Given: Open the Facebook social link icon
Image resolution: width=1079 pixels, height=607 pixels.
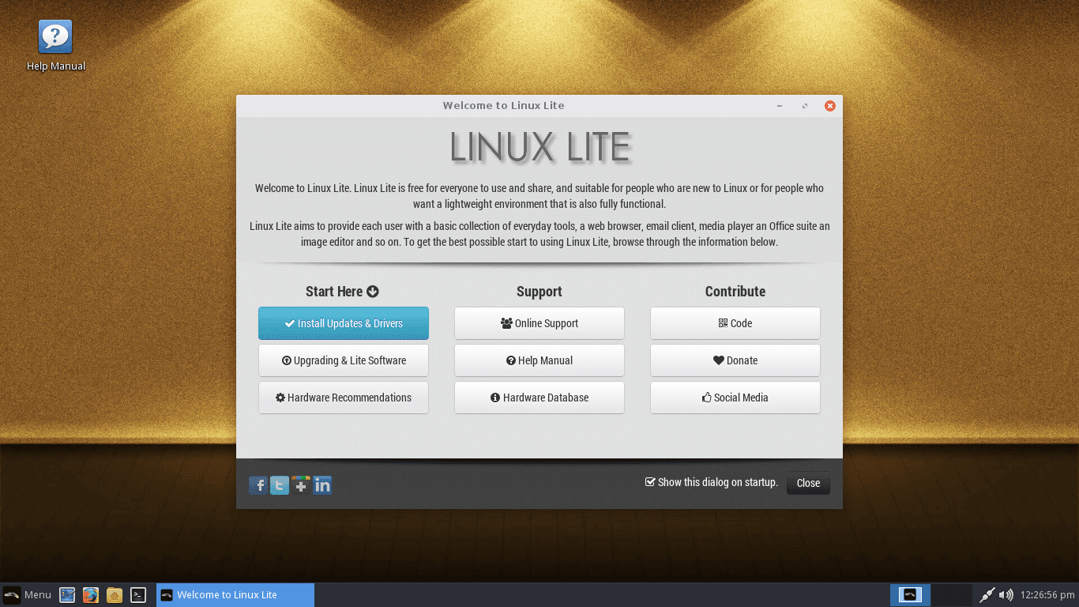Looking at the screenshot, I should (x=258, y=485).
